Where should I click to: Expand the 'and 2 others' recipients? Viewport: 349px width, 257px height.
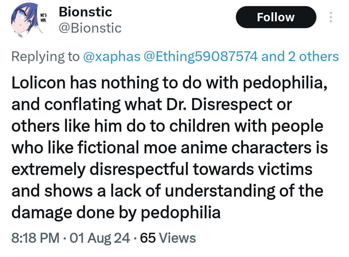pos(300,56)
